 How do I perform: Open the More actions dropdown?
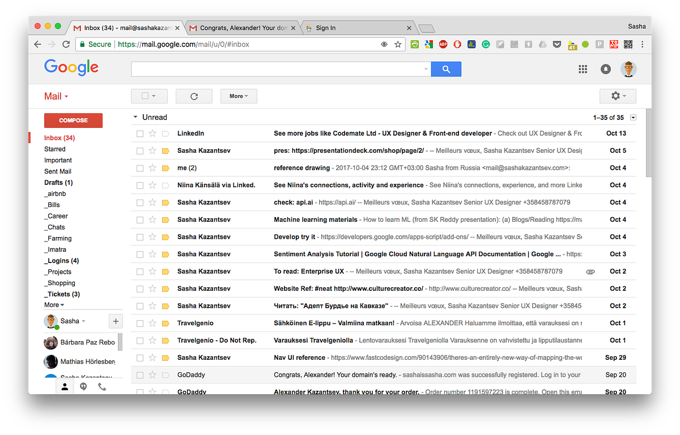coord(239,96)
